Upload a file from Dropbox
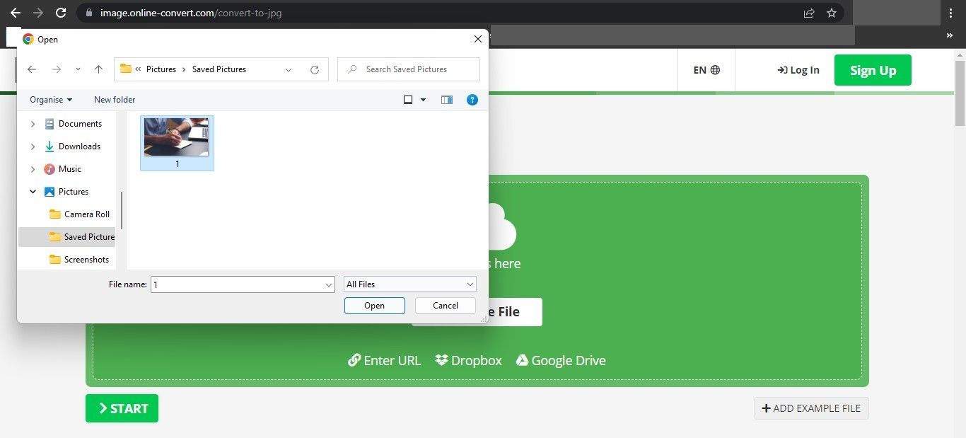 tap(467, 360)
